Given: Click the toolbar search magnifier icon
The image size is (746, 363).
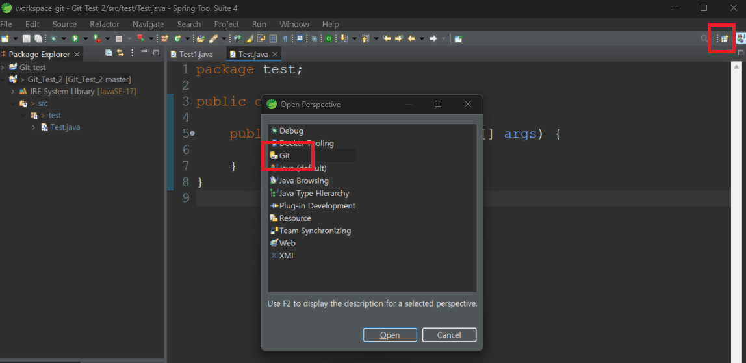Looking at the screenshot, I should [704, 38].
